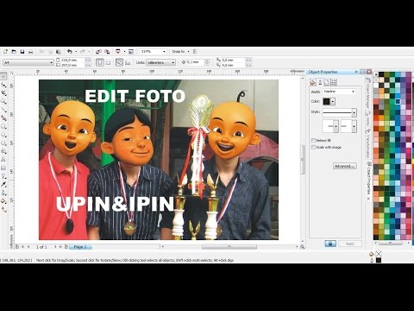Paste from clipboard icon
This screenshot has width=414, height=311.
tap(59, 52)
